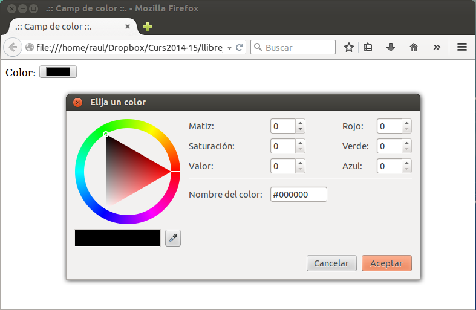Go to Firefox home page icon
The image size is (476, 310).
tap(414, 47)
